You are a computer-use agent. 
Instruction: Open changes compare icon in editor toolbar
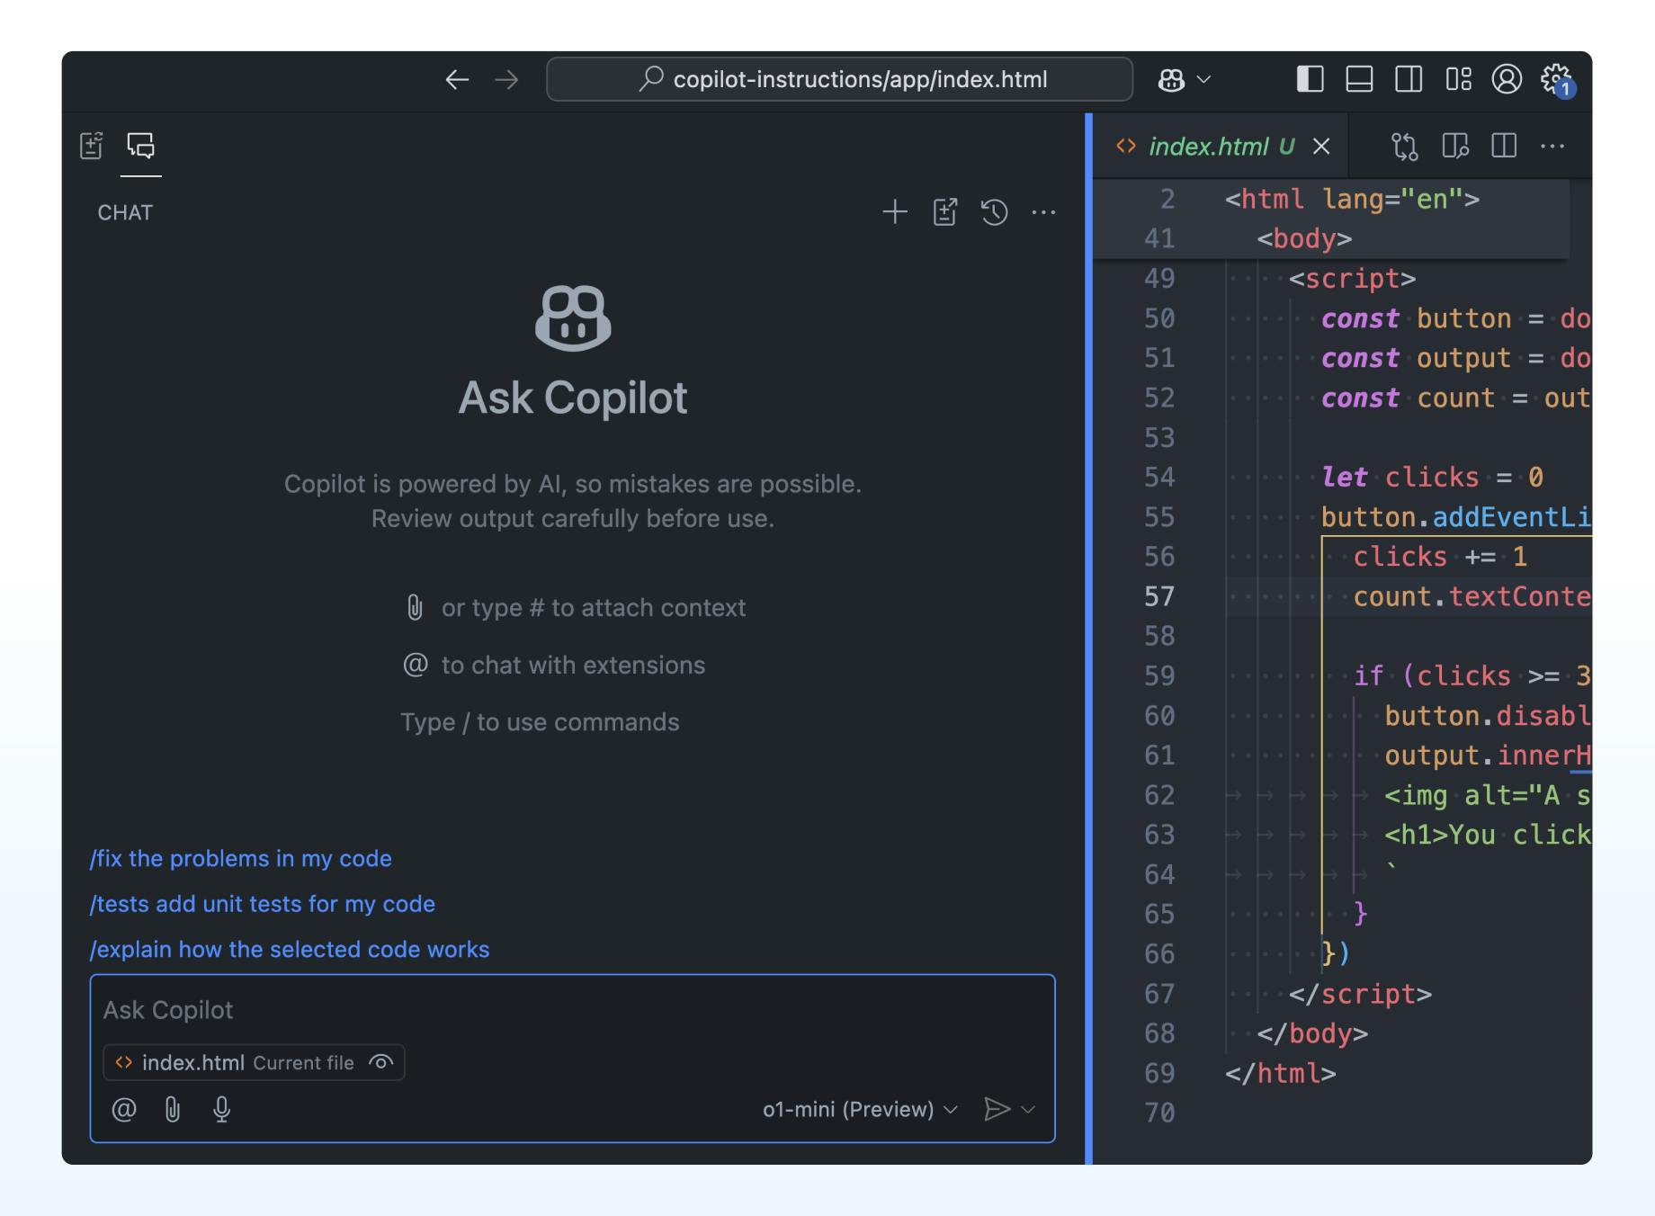(1404, 146)
